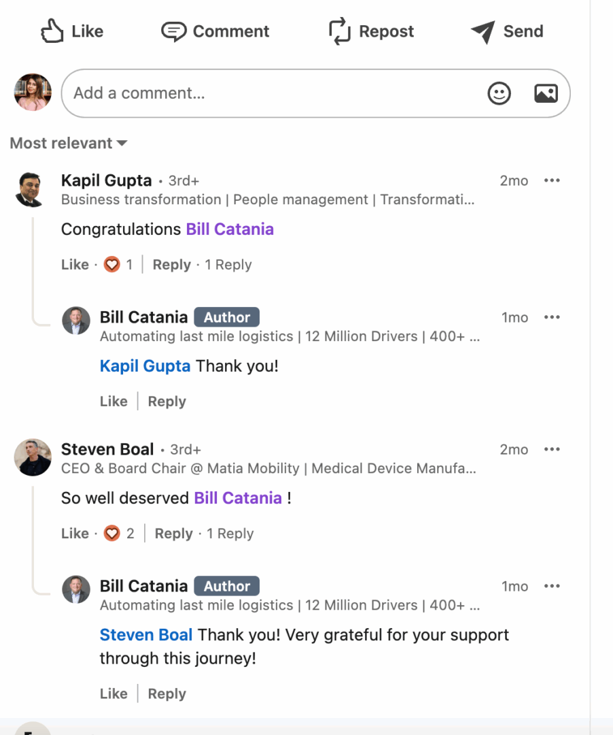
Task: Like Bill Catania's thank-you reply to Kapil
Action: (113, 401)
